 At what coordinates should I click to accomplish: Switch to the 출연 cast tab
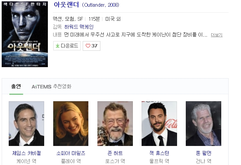[x=16, y=87]
